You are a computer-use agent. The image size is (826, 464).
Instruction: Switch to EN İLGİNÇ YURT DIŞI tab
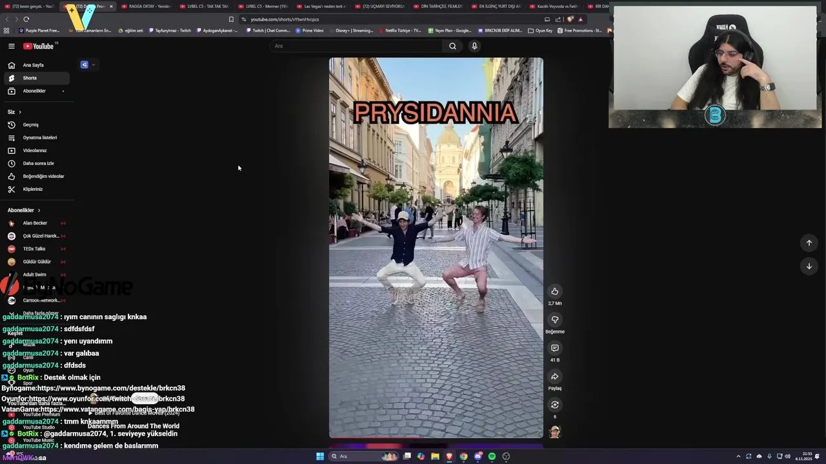click(495, 6)
